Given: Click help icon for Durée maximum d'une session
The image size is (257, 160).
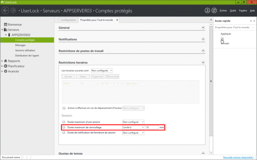Looking at the screenshot, I should pos(64,122).
